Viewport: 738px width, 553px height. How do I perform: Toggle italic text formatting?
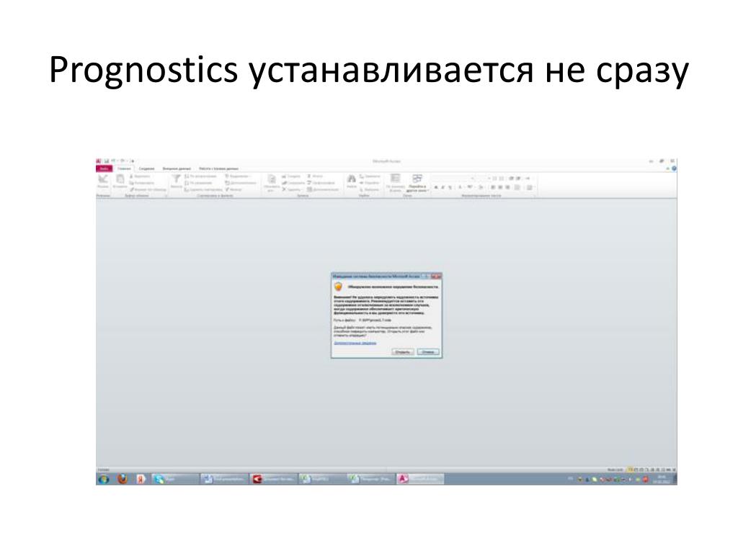click(443, 188)
